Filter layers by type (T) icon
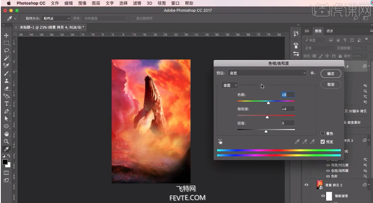The width and height of the screenshot is (373, 203). [x=345, y=40]
